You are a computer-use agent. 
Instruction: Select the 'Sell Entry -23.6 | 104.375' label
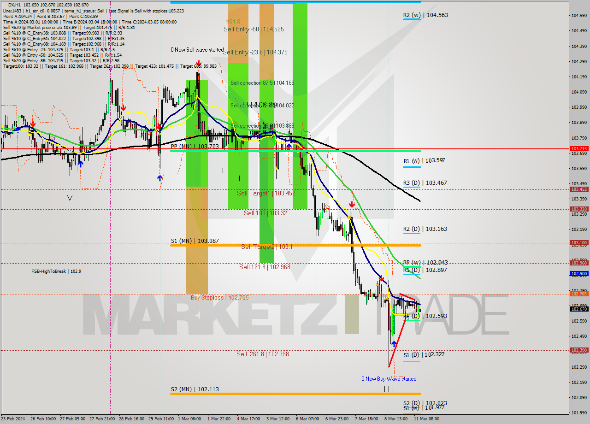click(255, 52)
